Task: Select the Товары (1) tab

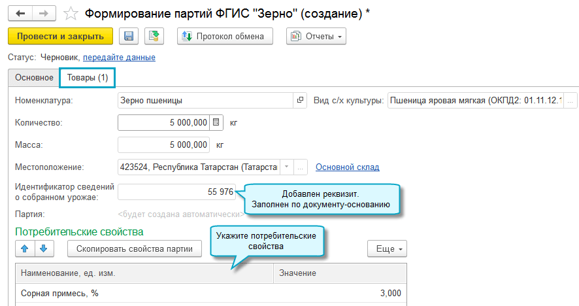Action: [x=87, y=78]
